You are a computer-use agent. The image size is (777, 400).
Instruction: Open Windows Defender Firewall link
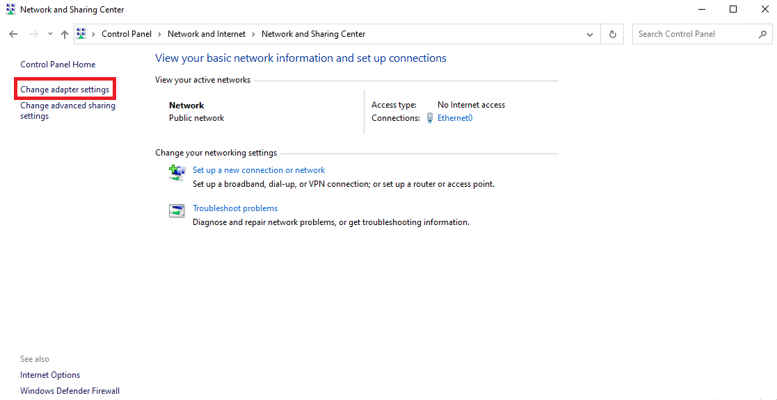pyautogui.click(x=70, y=391)
